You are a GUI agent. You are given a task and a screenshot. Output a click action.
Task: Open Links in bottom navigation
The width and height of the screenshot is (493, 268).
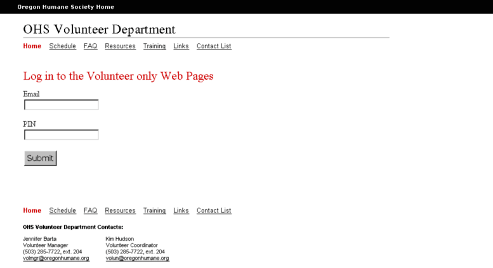(x=181, y=210)
